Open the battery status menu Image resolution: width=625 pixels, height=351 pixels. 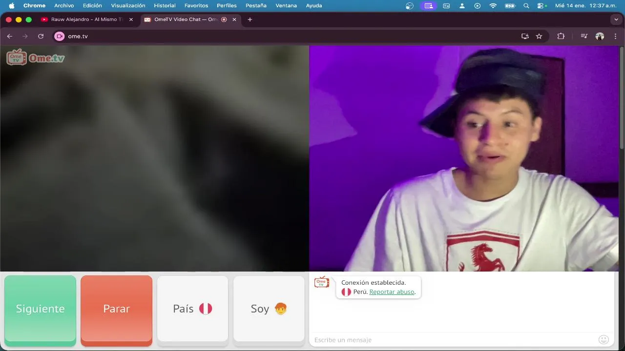pos(510,6)
